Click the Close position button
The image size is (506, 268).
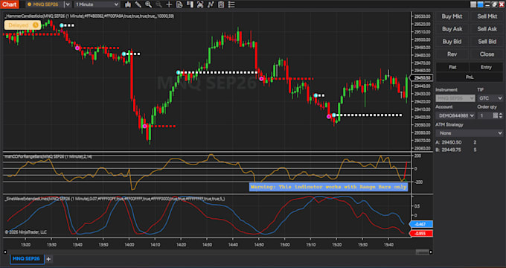(487, 54)
